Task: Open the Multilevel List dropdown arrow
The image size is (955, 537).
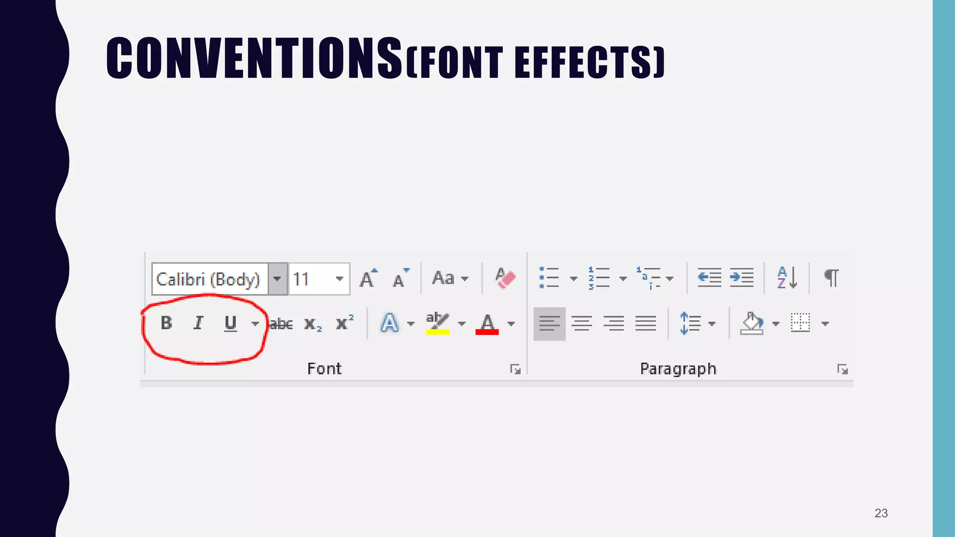Action: 670,279
